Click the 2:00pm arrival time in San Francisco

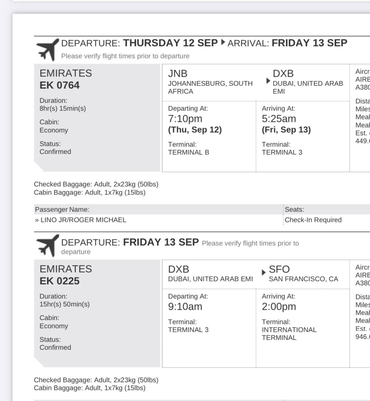tap(279, 307)
